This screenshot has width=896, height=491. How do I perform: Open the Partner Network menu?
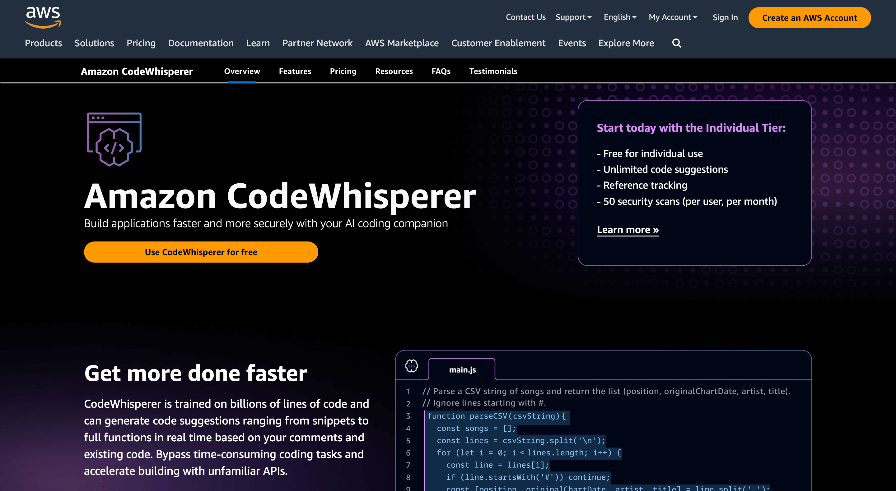(x=317, y=43)
